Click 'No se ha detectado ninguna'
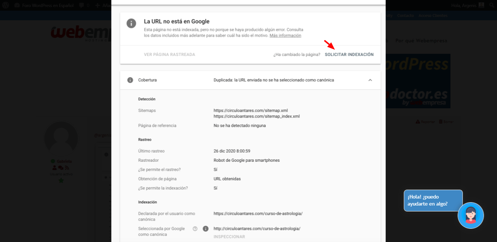Viewport: 497px width, 242px height. pos(239,126)
